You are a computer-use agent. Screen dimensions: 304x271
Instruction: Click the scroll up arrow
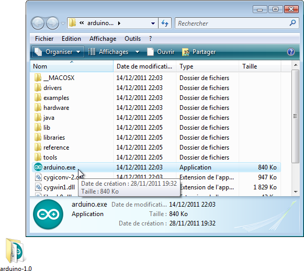click(x=296, y=65)
